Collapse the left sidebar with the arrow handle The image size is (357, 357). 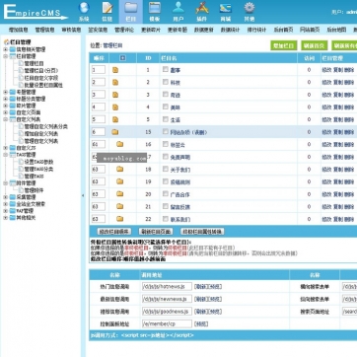click(x=83, y=195)
